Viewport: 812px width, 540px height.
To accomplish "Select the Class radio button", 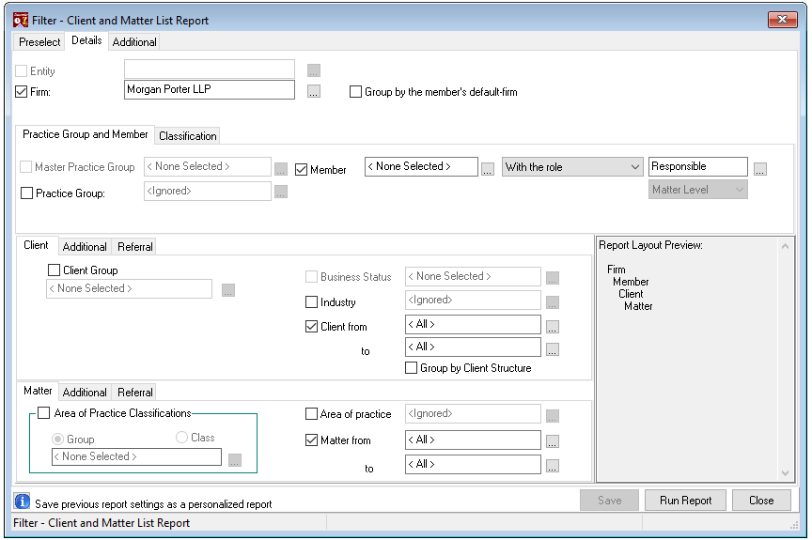I will click(181, 438).
